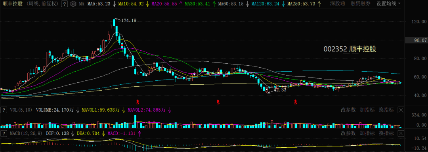Click help question mark in VOL panel
The width and height of the screenshot is (428, 152).
pyautogui.click(x=4, y=110)
